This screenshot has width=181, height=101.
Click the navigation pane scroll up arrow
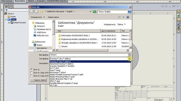point(53,21)
